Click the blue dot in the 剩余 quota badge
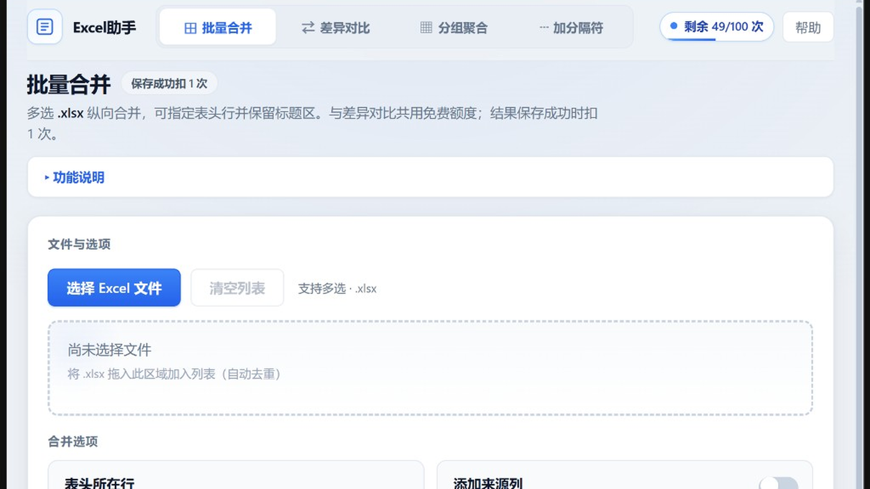870x489 pixels. click(674, 26)
